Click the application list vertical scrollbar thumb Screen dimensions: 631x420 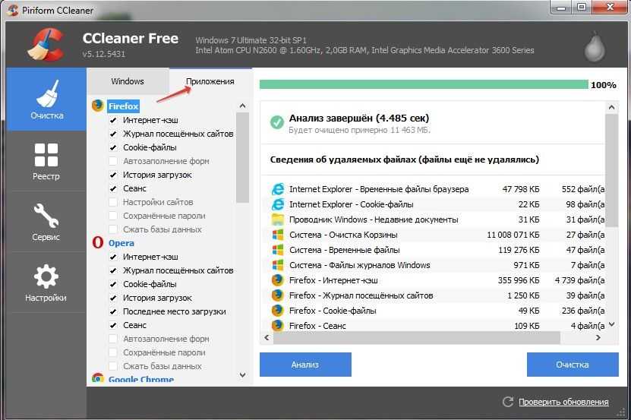click(242, 157)
